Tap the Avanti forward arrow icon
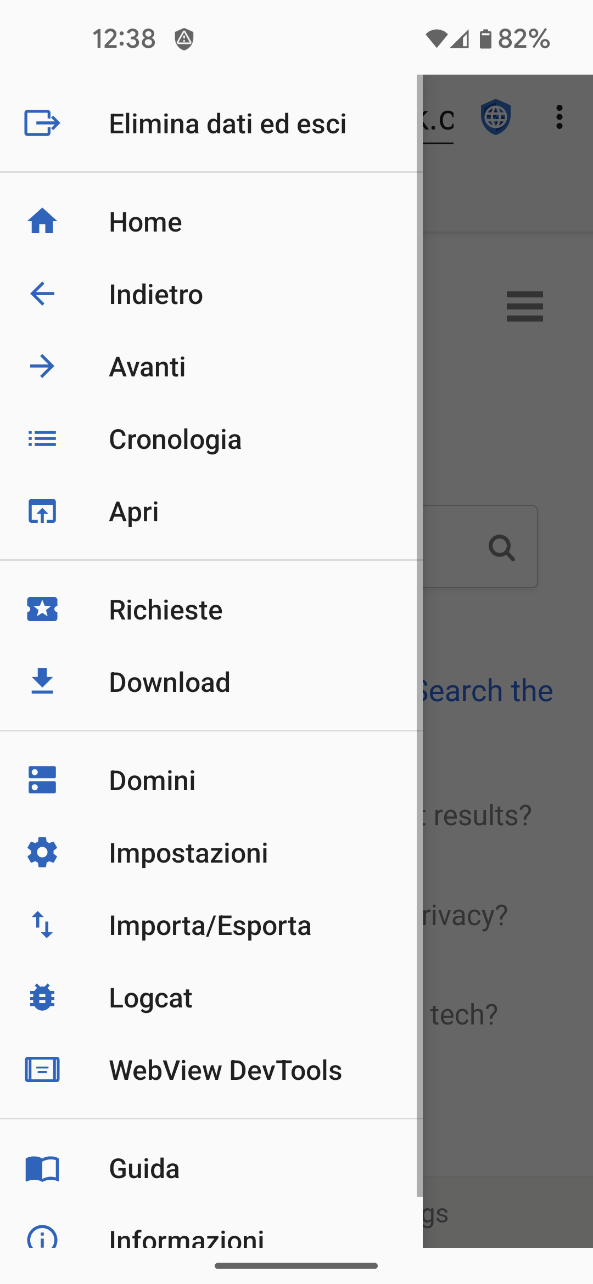 (42, 367)
